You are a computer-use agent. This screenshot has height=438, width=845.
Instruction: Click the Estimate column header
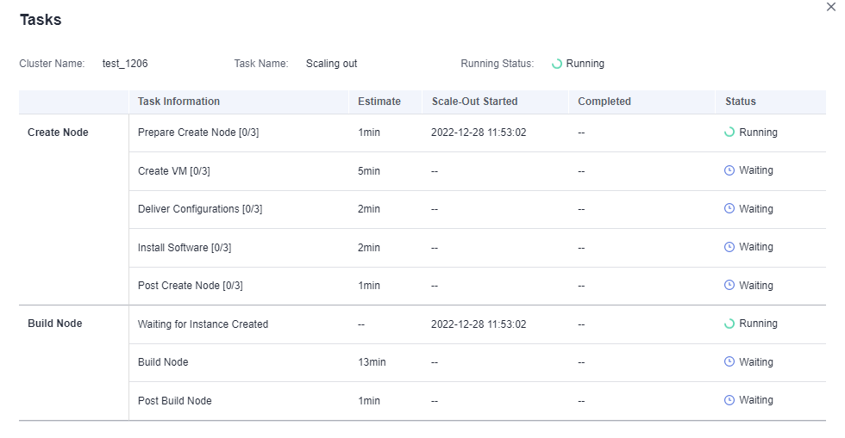pyautogui.click(x=379, y=102)
